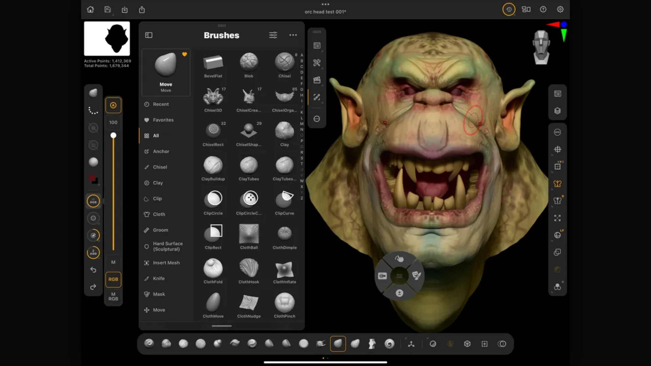The width and height of the screenshot is (651, 366).
Task: Click the home icon
Action: tap(90, 9)
